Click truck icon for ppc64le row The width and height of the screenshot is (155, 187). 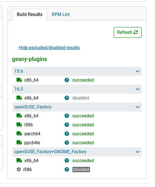tap(19, 143)
